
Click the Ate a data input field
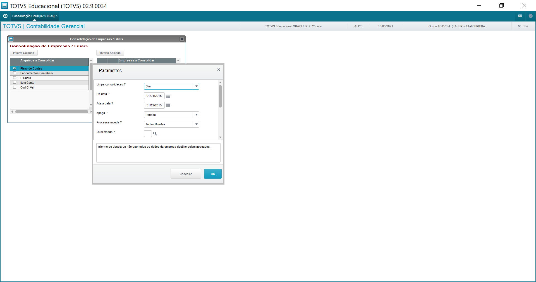[154, 105]
